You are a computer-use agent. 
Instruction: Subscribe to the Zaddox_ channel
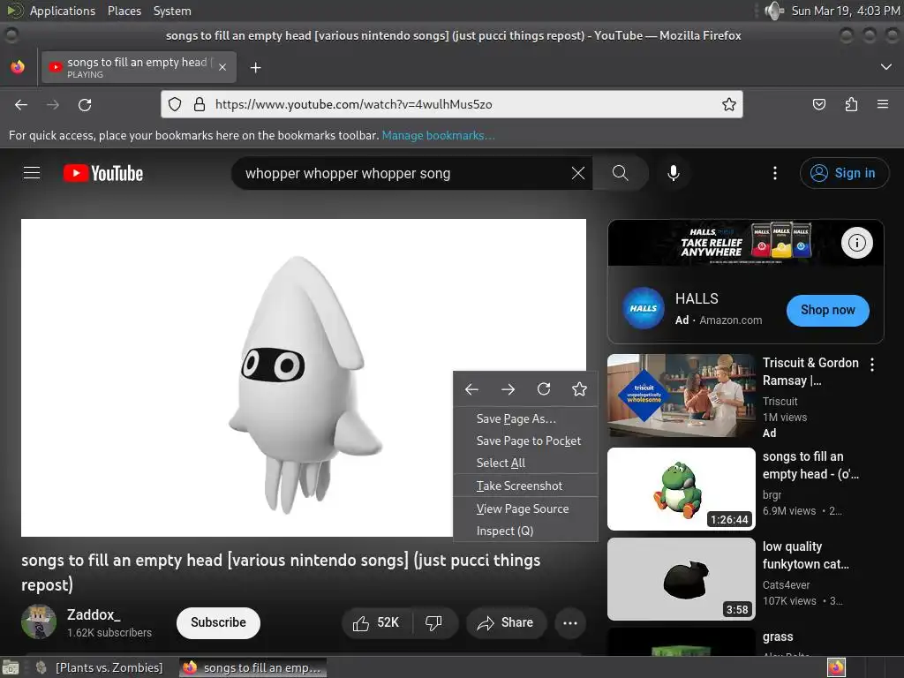click(x=219, y=622)
